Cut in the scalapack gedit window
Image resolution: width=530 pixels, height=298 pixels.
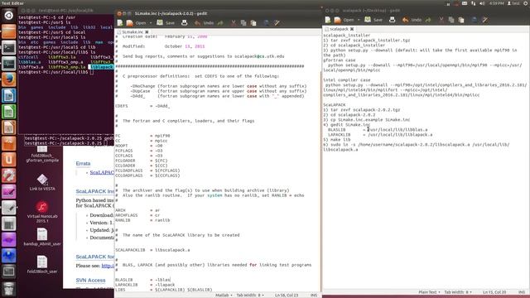[x=441, y=20]
